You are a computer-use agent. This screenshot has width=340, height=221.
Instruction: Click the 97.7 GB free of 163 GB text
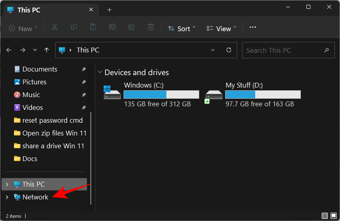(x=260, y=104)
